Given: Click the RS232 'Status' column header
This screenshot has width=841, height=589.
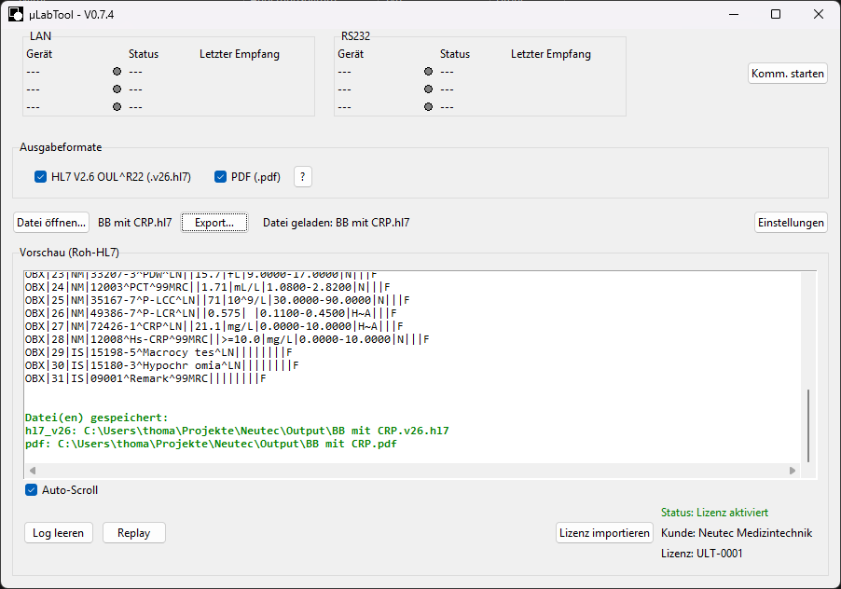Looking at the screenshot, I should tap(455, 54).
